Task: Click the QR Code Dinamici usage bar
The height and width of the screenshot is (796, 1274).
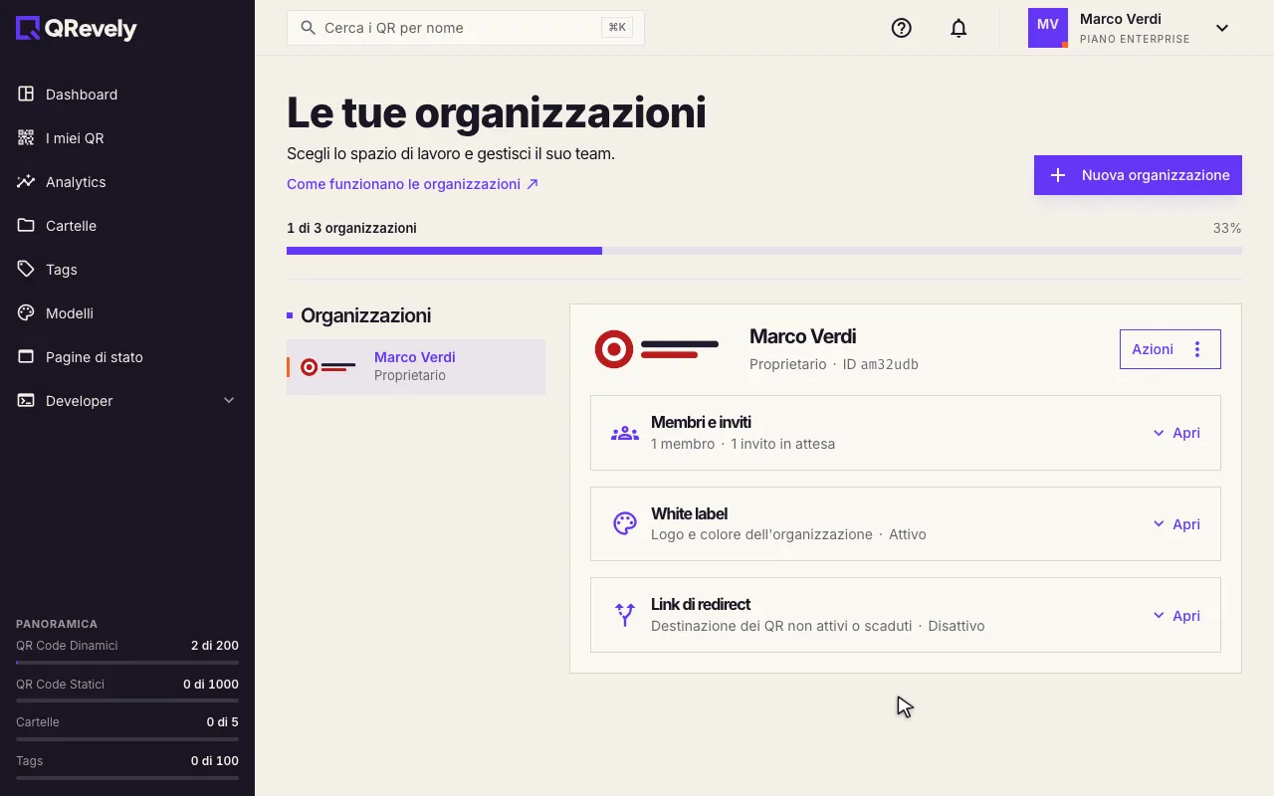Action: tap(127, 662)
